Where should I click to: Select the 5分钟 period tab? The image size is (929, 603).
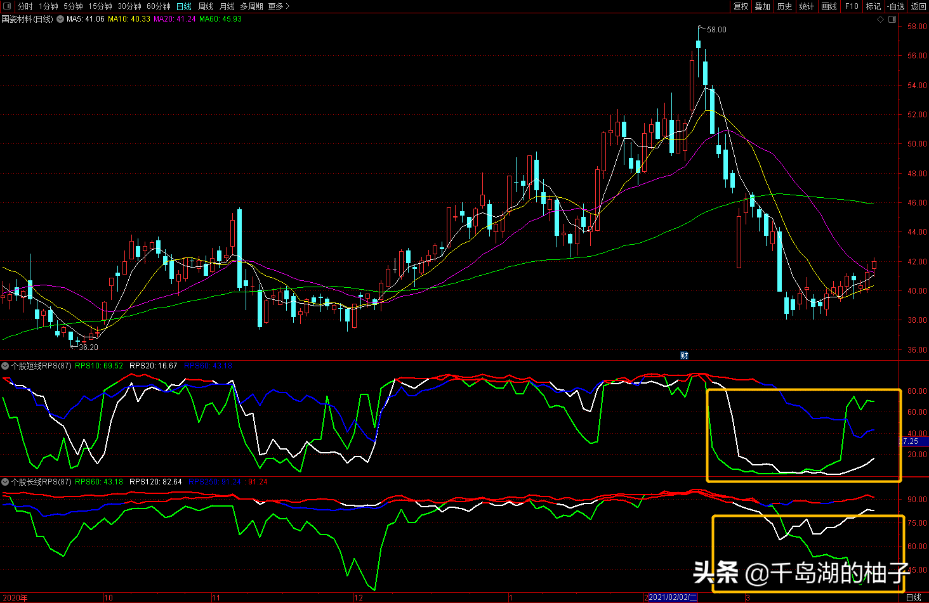(x=73, y=6)
